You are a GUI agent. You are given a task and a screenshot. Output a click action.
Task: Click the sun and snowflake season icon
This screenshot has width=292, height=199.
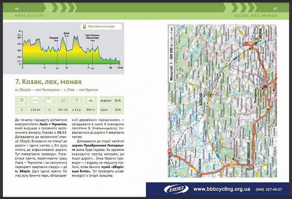(63, 100)
